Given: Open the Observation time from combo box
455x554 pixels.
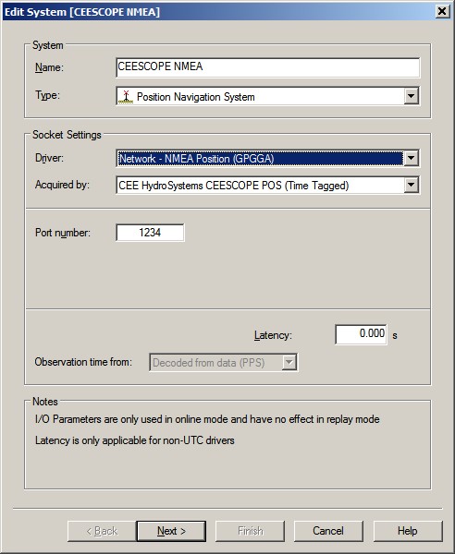Looking at the screenshot, I should tap(223, 362).
